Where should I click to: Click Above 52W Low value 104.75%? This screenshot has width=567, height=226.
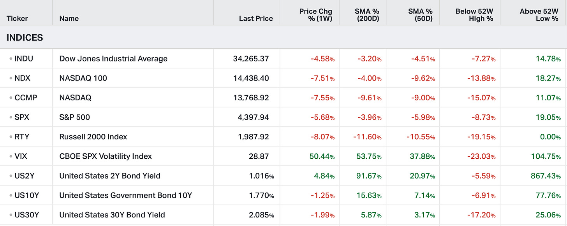coord(546,156)
